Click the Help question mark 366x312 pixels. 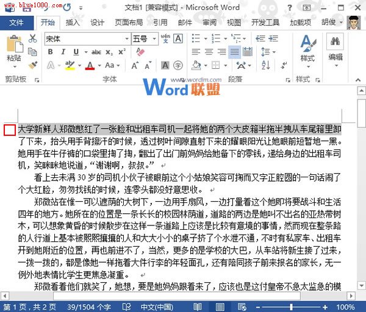tap(290, 8)
